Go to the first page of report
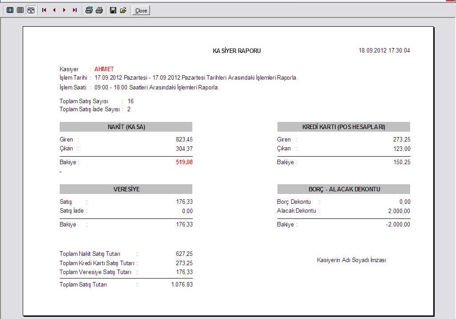456x319 pixels. coord(44,10)
